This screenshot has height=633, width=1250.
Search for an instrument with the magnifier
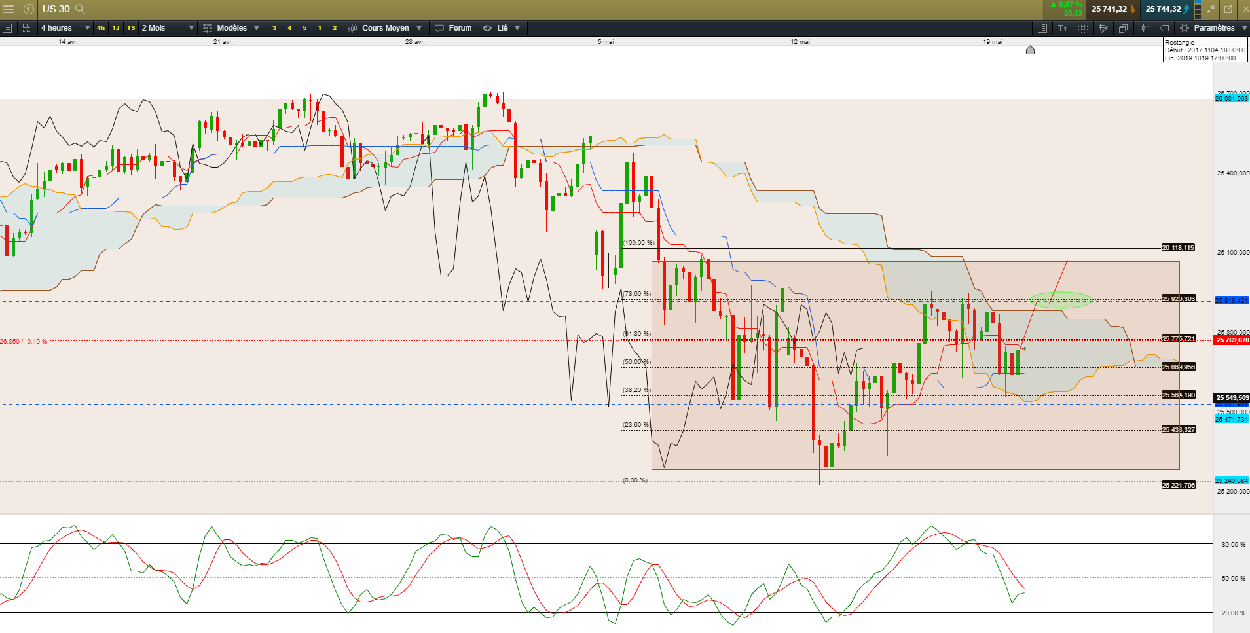click(80, 9)
